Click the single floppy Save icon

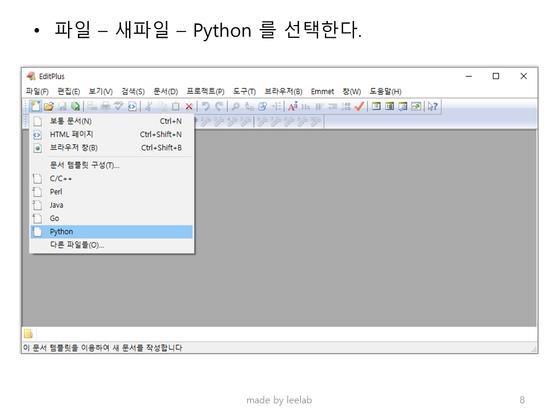(x=62, y=106)
